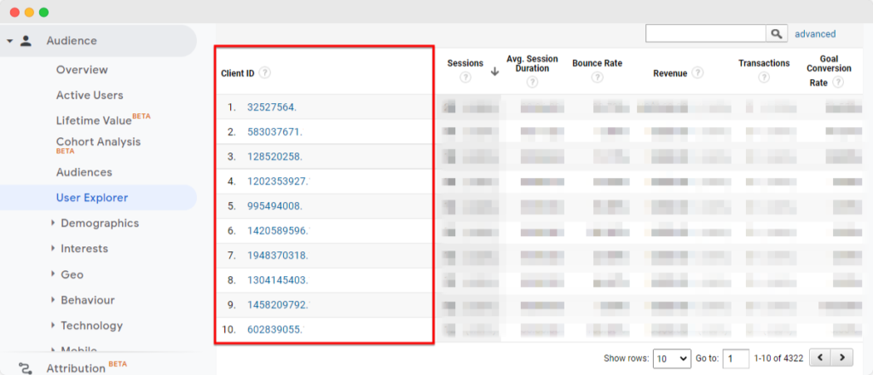Click help icon beside Revenue header
The width and height of the screenshot is (873, 375).
698,72
